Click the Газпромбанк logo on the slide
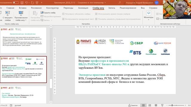This screenshot has height=107, width=191. [165, 52]
